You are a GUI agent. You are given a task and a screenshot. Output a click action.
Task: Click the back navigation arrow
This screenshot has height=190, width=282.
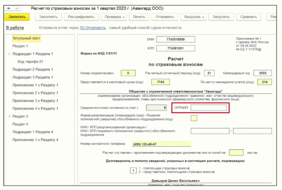[9, 8]
